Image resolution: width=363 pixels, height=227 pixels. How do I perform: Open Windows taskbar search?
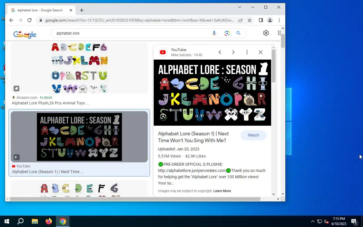tap(20, 221)
